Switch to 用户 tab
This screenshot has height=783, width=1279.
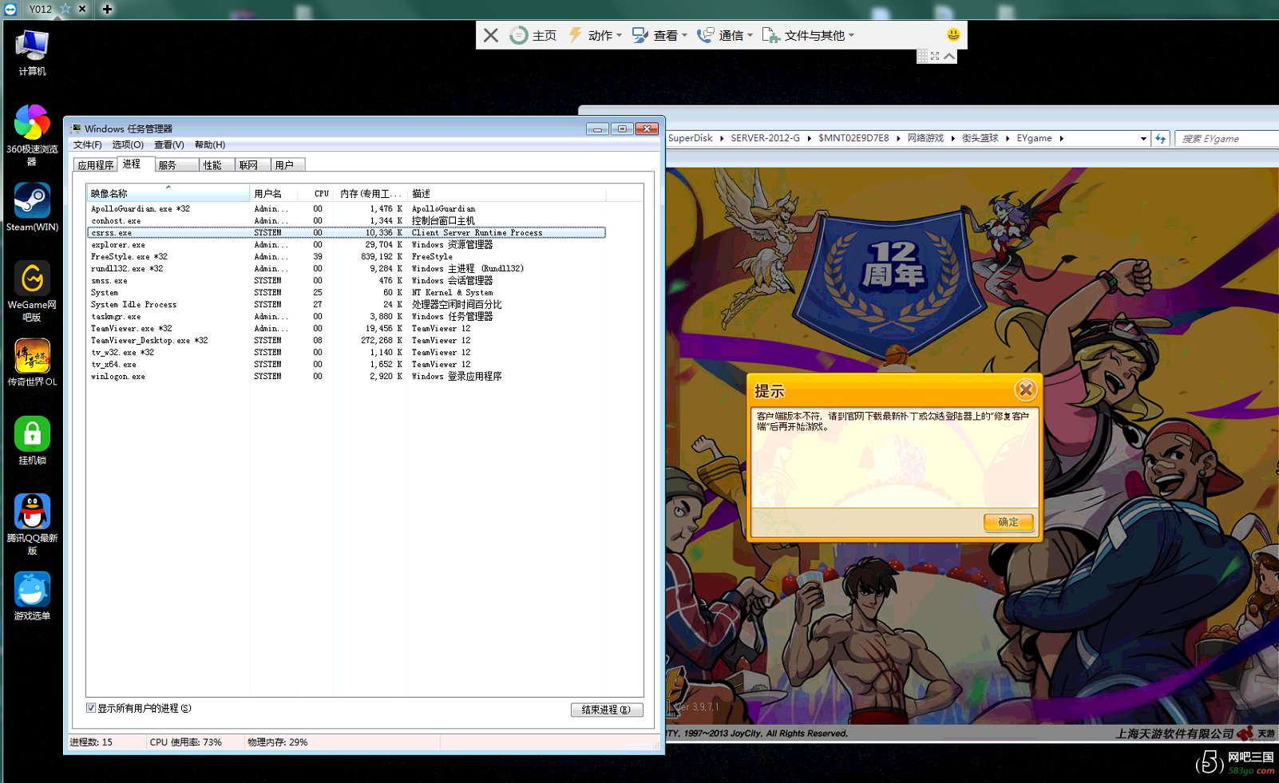(288, 165)
